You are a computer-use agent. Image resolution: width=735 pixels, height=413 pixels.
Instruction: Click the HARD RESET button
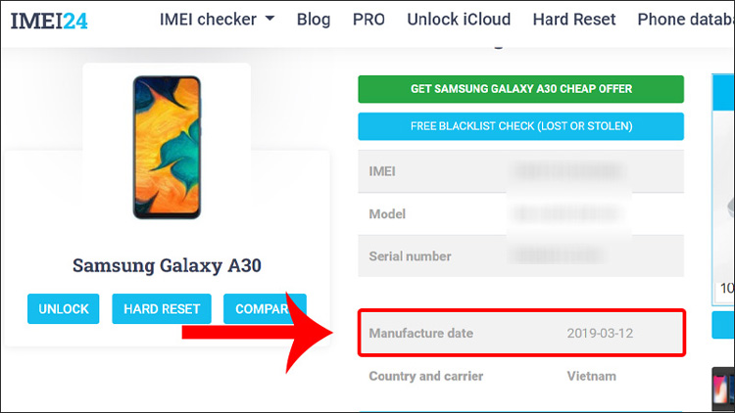tap(162, 308)
